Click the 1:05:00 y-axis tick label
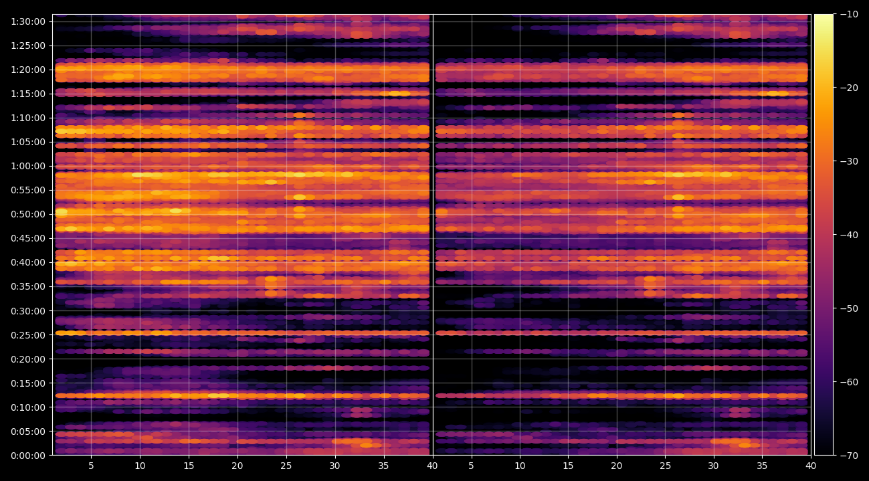869x481 pixels. [x=28, y=142]
